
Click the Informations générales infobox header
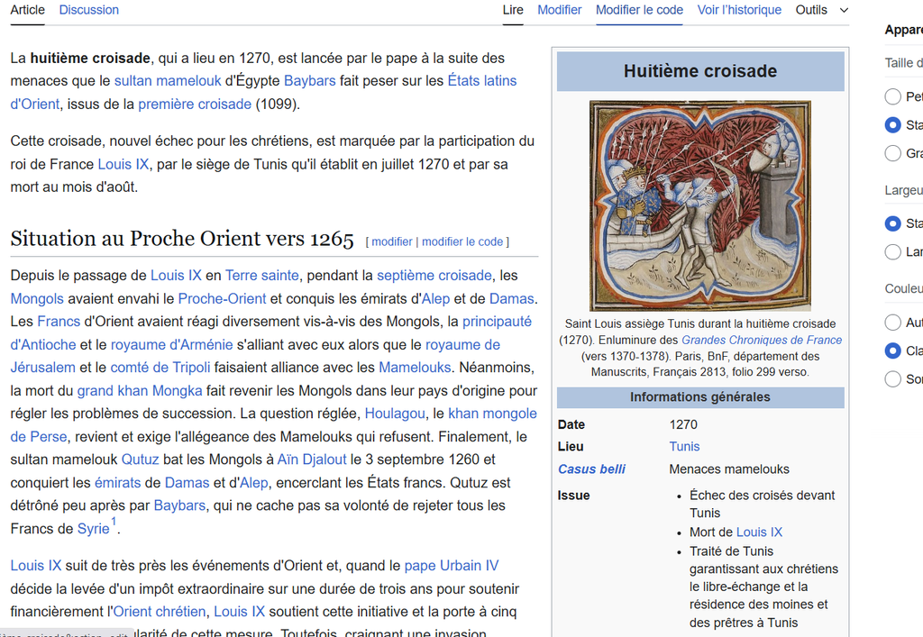[700, 397]
